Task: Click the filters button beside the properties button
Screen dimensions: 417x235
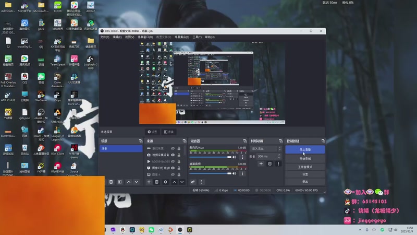Action: pos(169,132)
